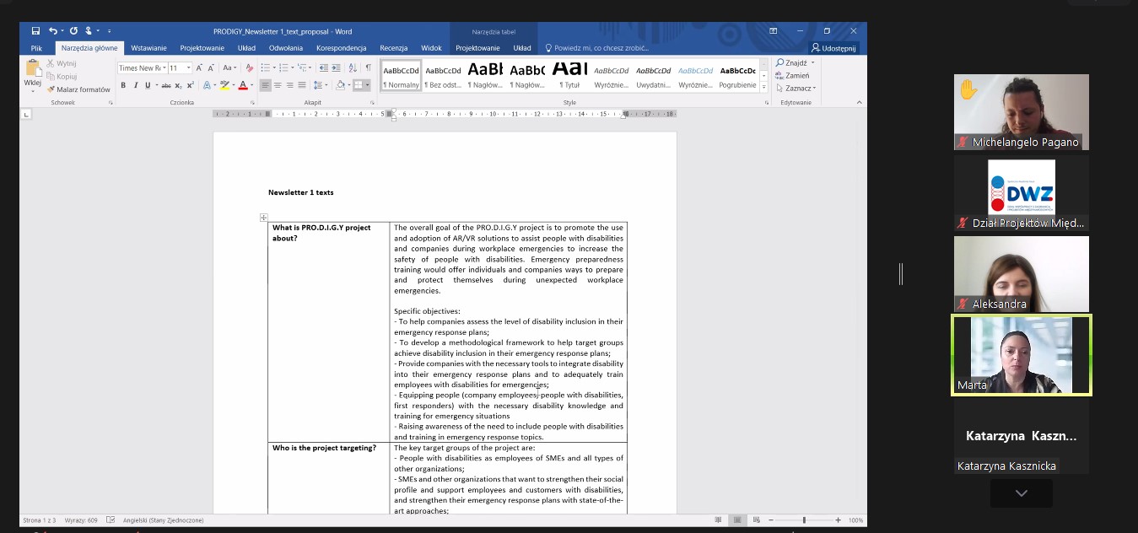This screenshot has height=533, width=1138.
Task: Show more participants with down chevron
Action: [1021, 493]
